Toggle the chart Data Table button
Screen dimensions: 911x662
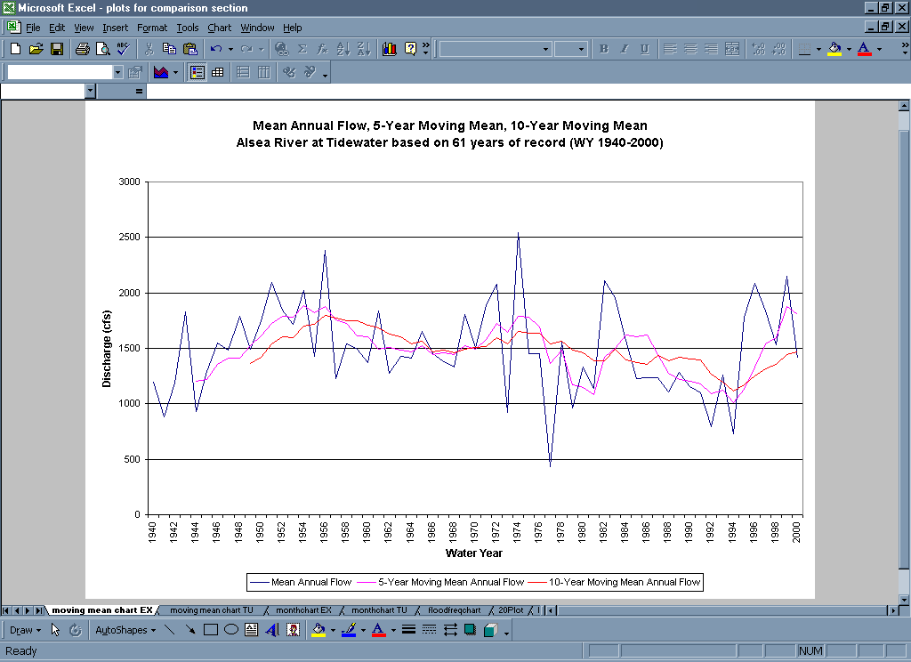pyautogui.click(x=217, y=72)
